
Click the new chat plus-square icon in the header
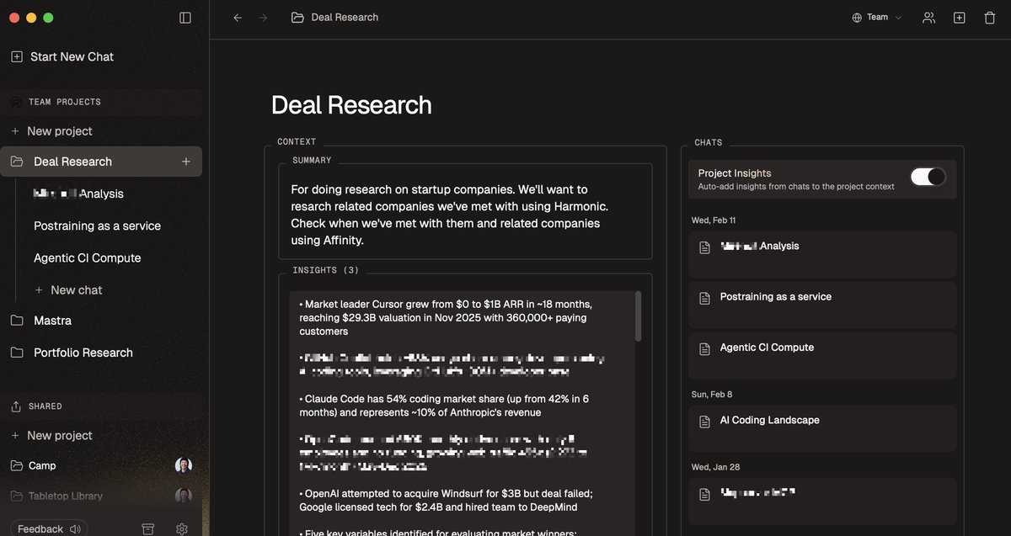point(959,18)
